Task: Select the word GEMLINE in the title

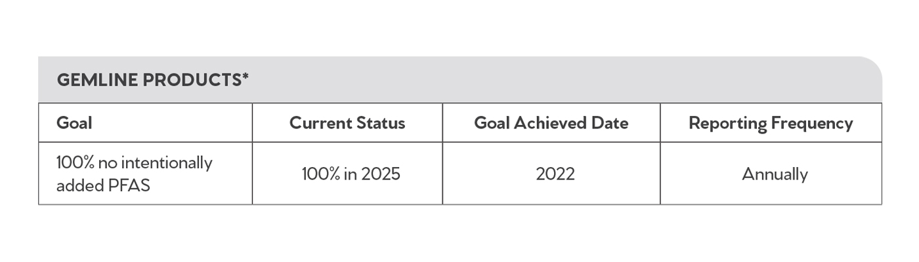Action: click(x=97, y=80)
